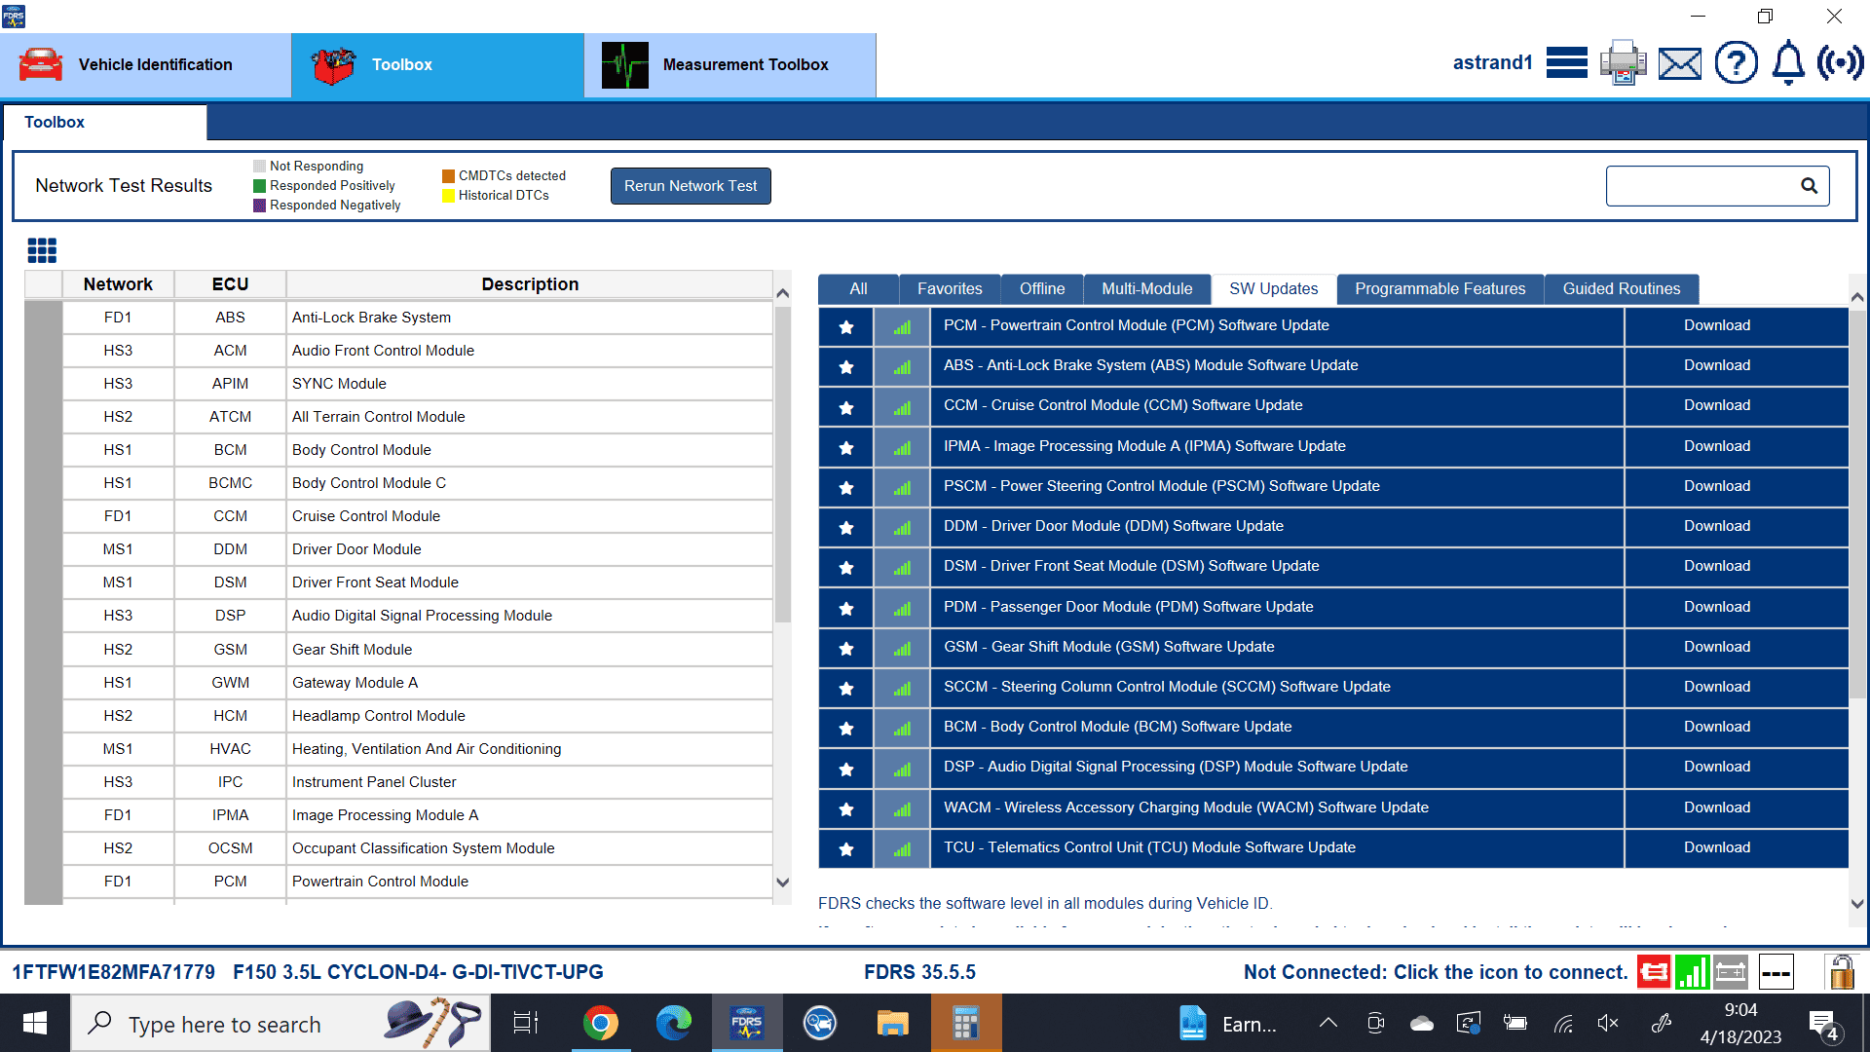Toggle favorite star for ABS Module Software Update
This screenshot has width=1870, height=1052.
pyautogui.click(x=846, y=367)
